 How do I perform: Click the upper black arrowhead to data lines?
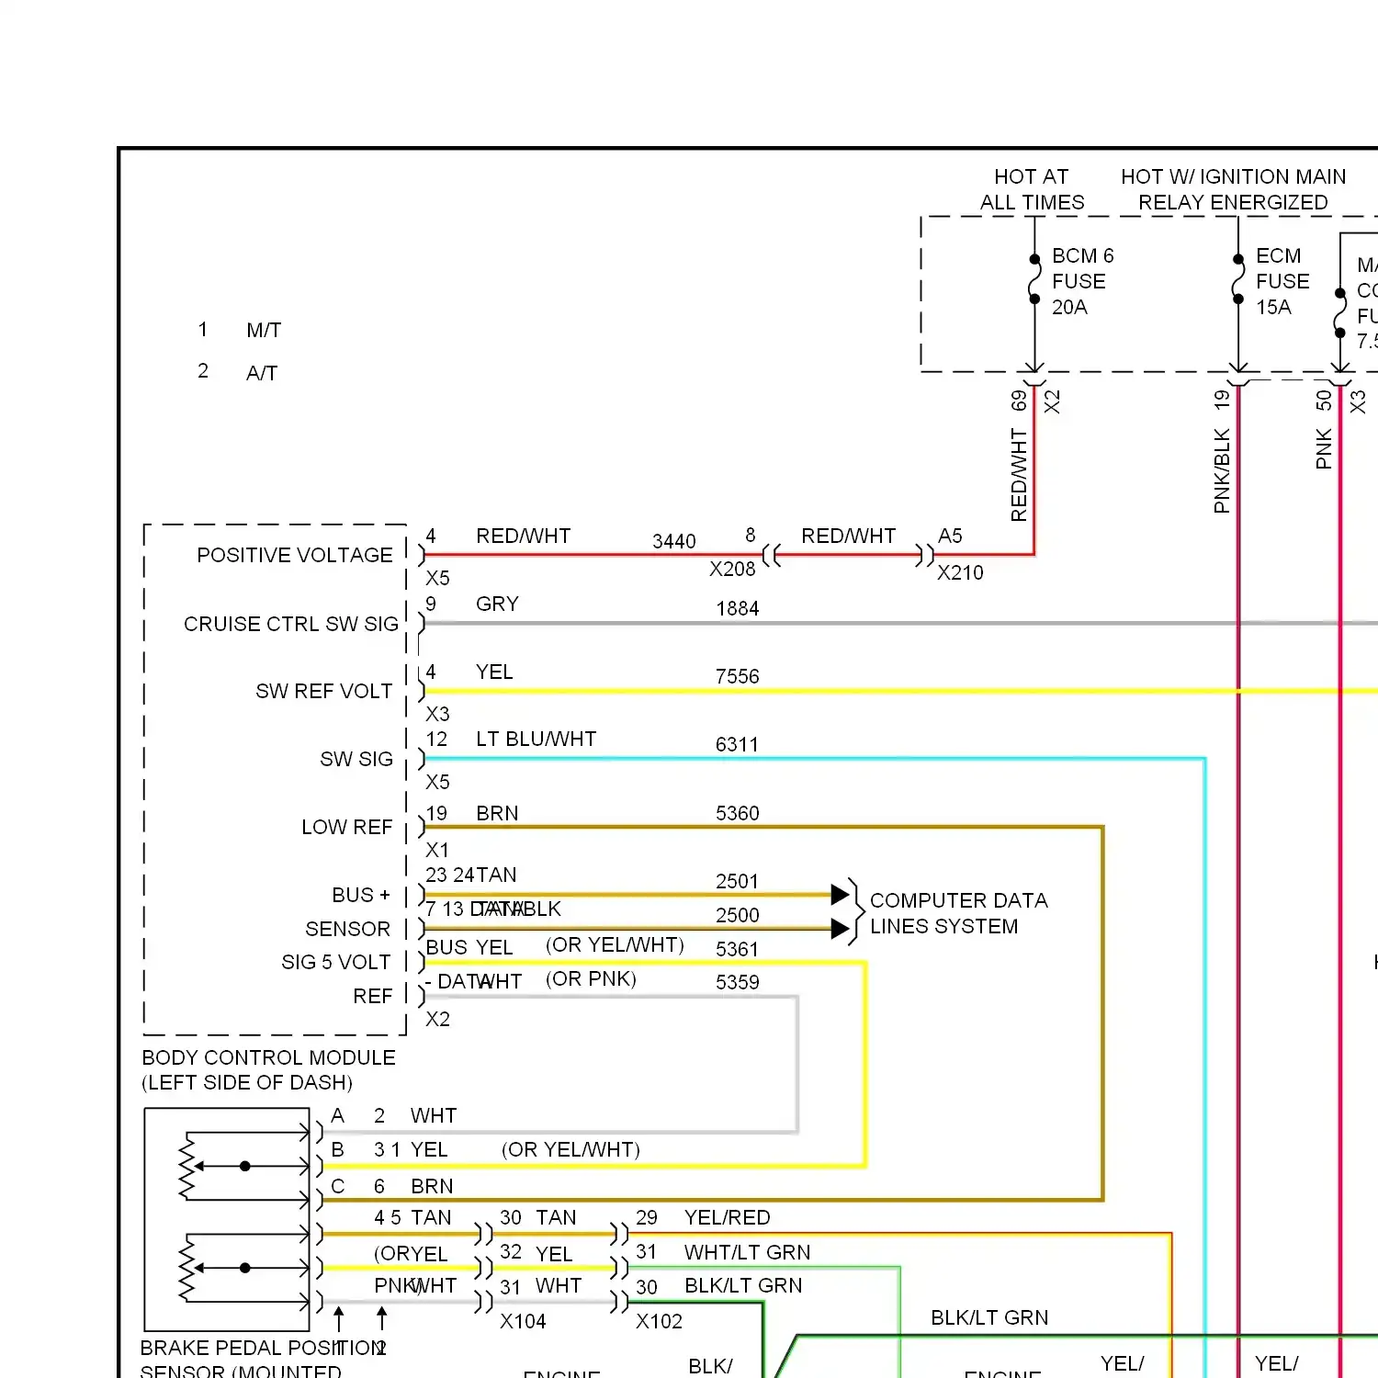click(840, 894)
